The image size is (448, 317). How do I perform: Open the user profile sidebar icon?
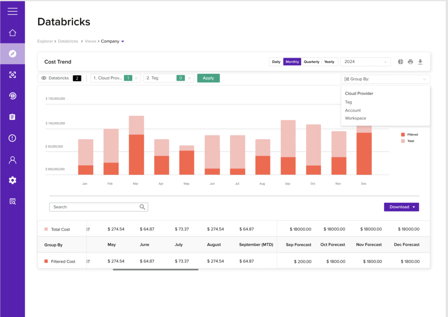coord(12,160)
